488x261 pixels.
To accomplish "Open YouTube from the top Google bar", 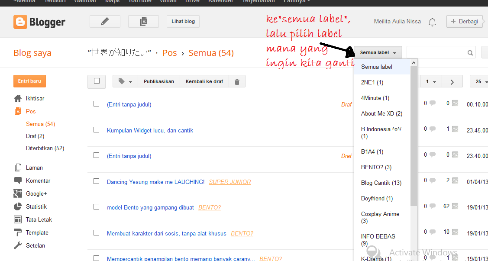I will 139,2.
